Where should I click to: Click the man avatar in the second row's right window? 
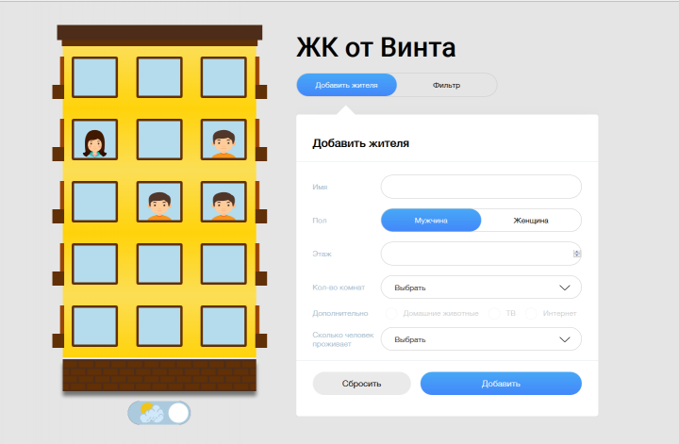coord(224,143)
